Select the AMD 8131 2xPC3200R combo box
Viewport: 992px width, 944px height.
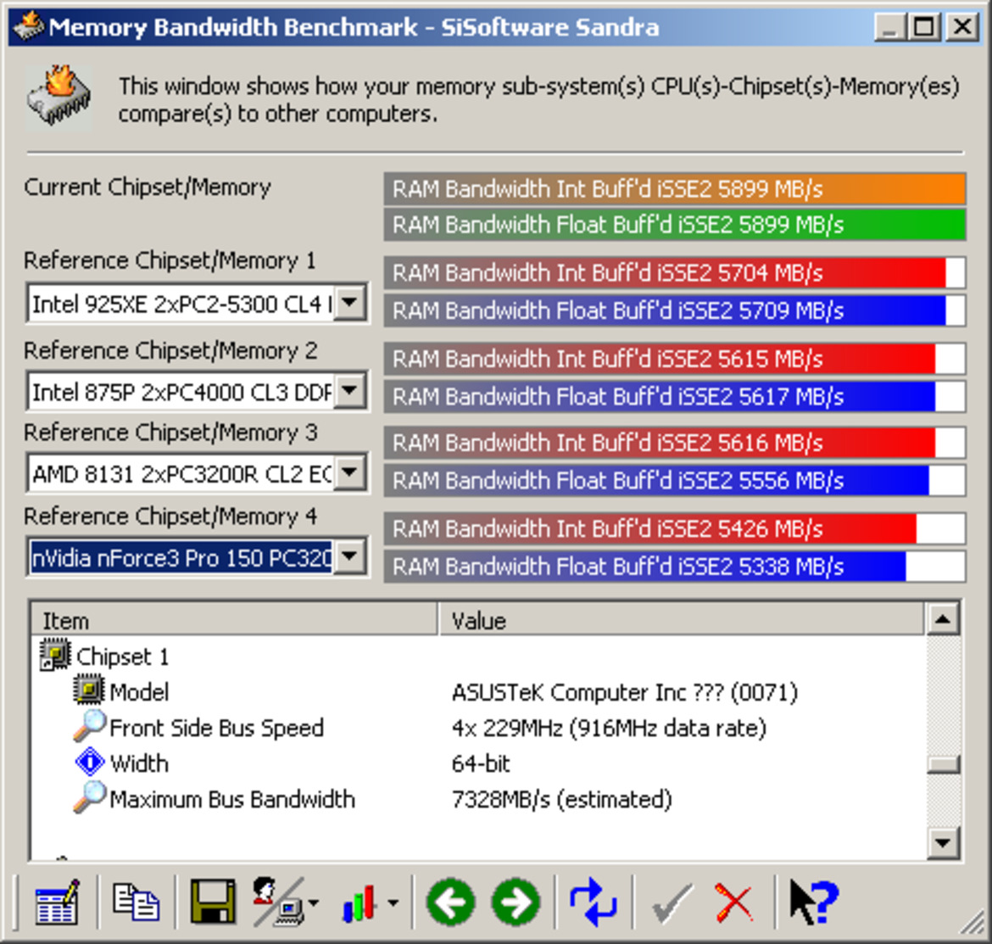[197, 472]
